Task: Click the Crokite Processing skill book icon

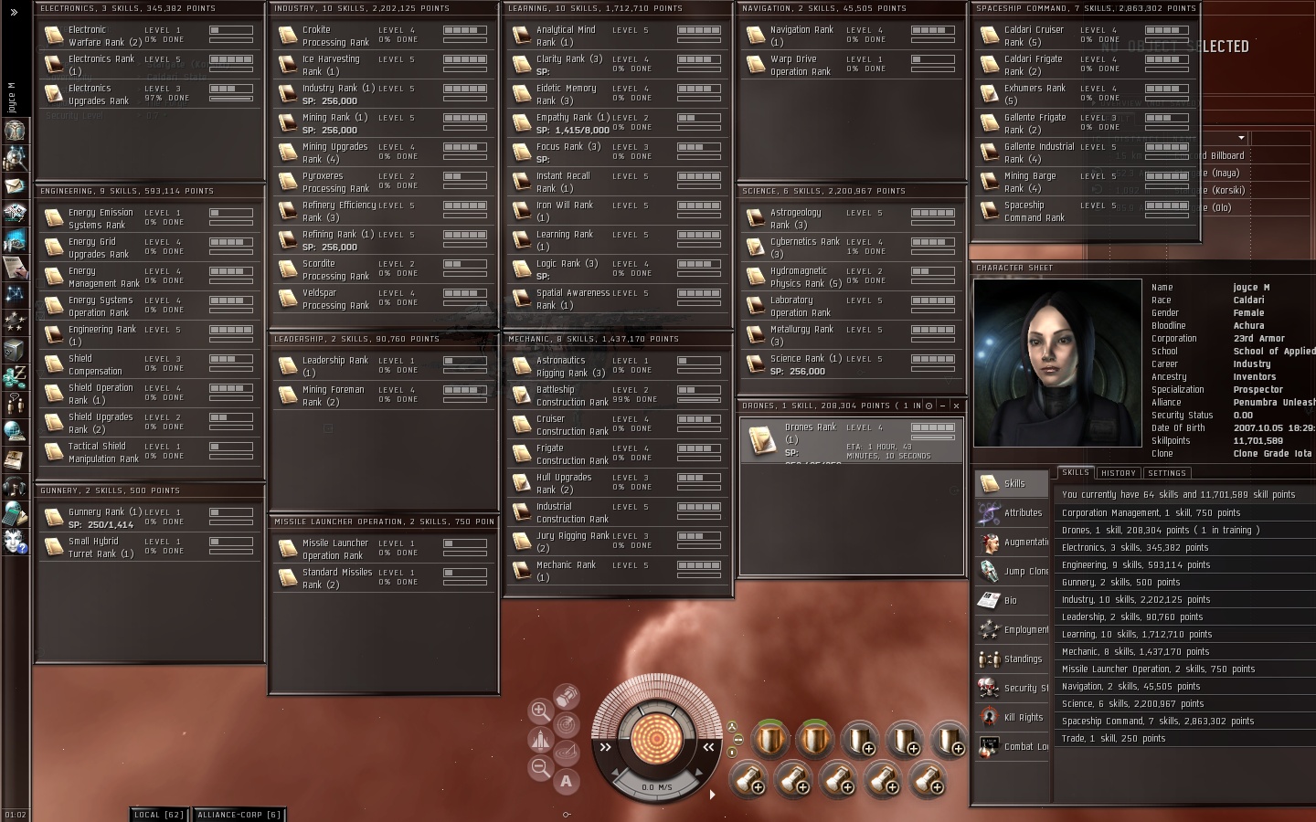Action: [x=287, y=36]
